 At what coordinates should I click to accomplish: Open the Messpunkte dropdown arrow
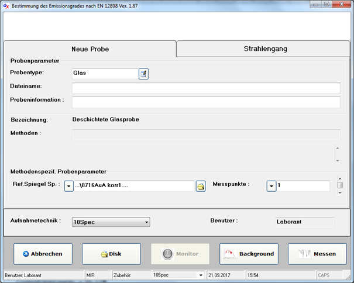click(x=271, y=186)
